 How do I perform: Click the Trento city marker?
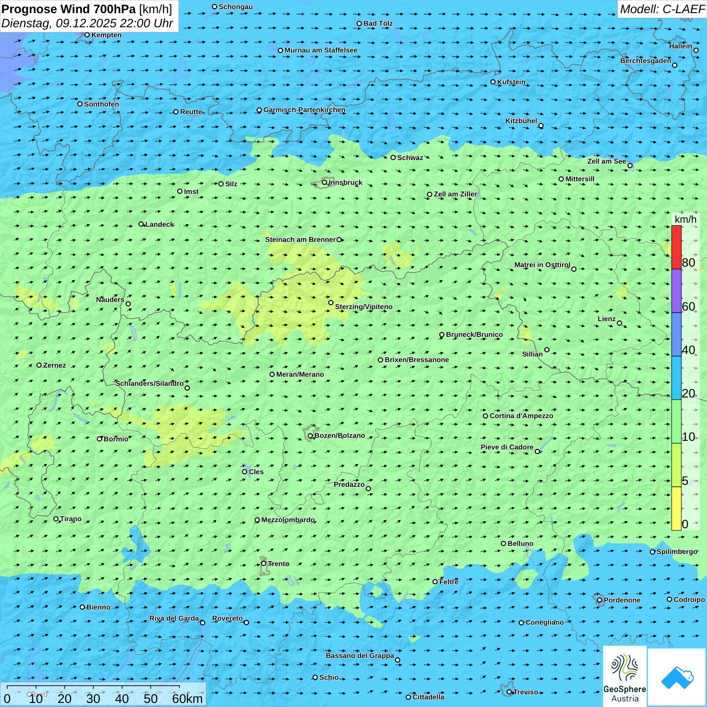click(x=264, y=564)
